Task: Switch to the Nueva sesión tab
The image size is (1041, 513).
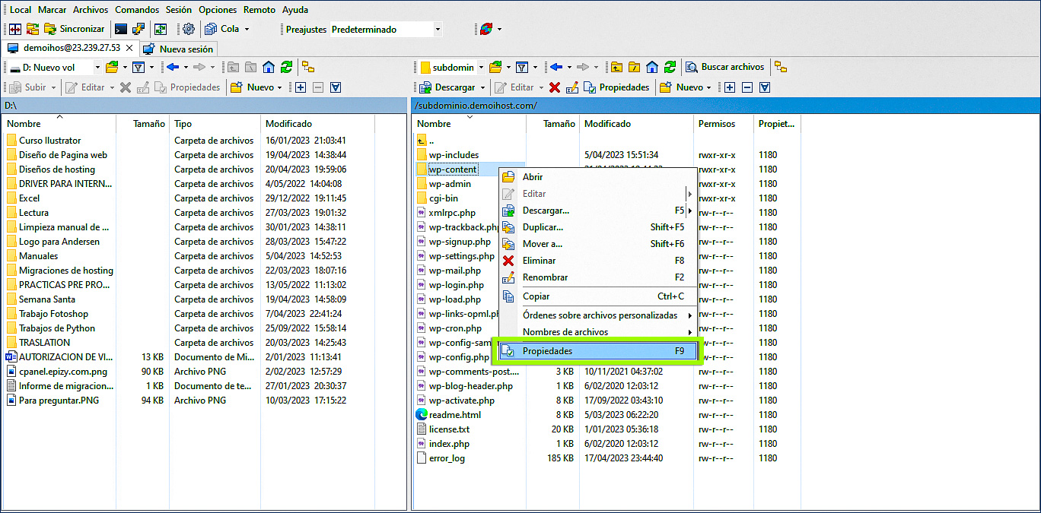Action: pos(179,49)
